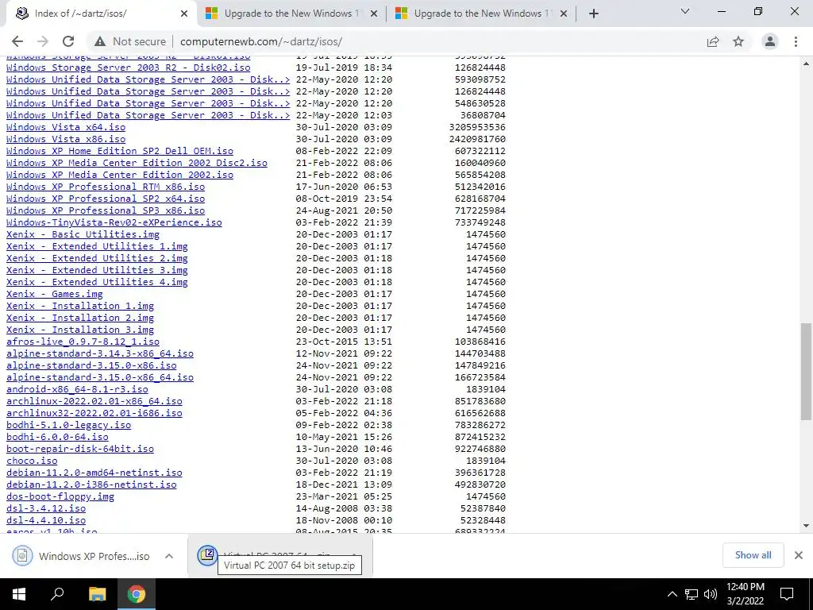Open Windows Storage Server 2003 R2 - Disk02.iso
The width and height of the screenshot is (813, 610).
[x=128, y=68]
